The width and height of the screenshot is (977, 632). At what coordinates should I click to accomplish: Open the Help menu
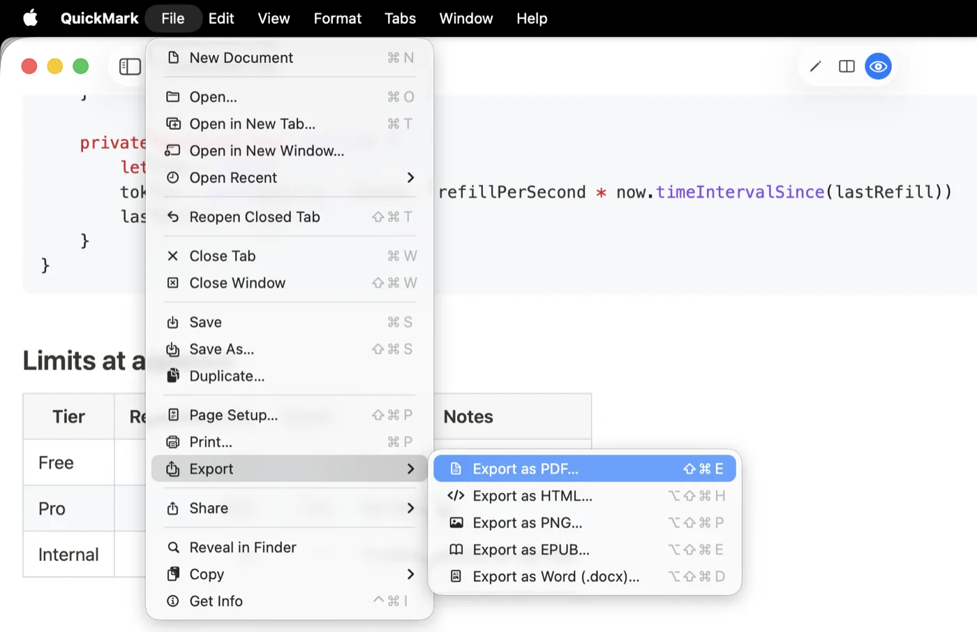tap(532, 18)
